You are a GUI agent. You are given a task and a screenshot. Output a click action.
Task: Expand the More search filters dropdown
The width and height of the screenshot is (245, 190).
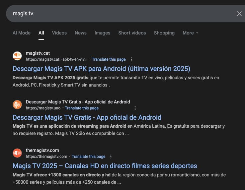pyautogui.click(x=190, y=33)
